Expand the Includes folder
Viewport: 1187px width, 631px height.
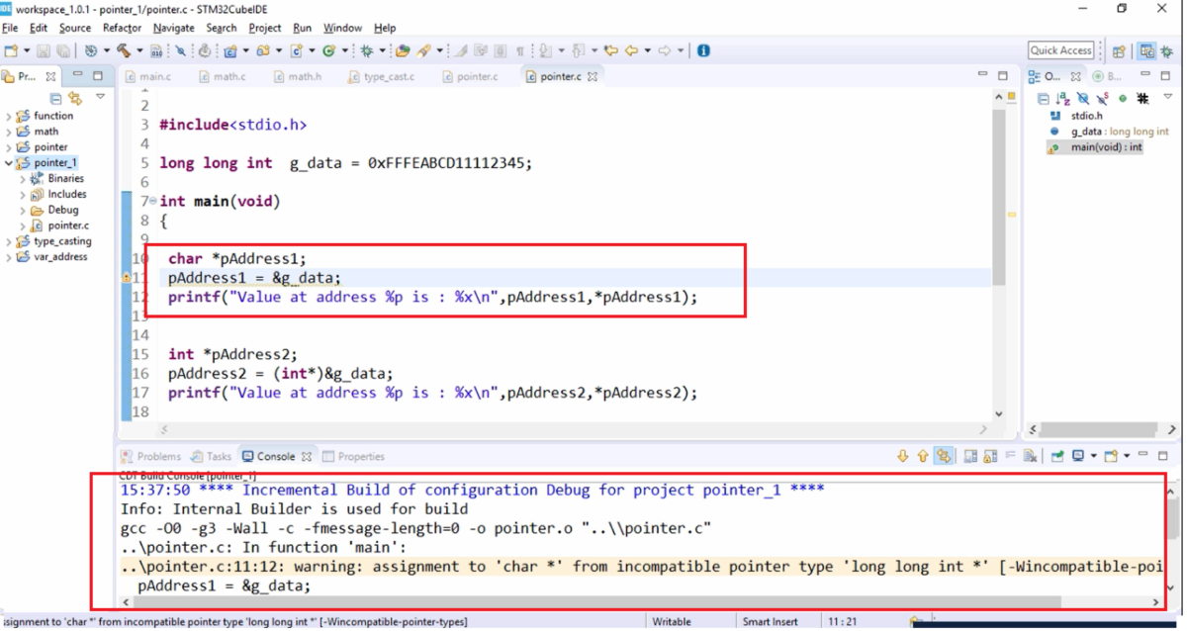[x=23, y=195]
